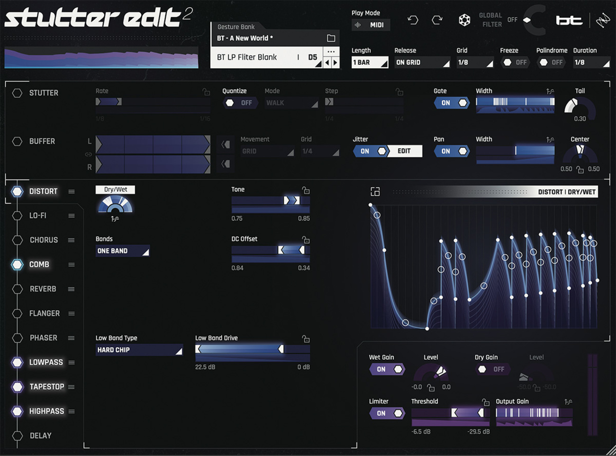Toggle the Stutter Quantize switch
Viewport: 616px width, 456px height.
[240, 103]
